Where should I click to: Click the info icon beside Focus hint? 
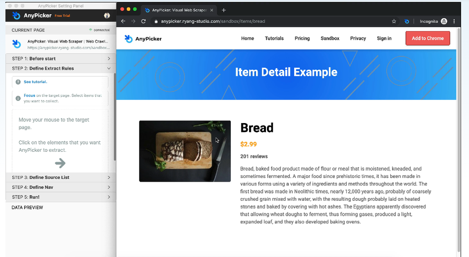click(18, 98)
